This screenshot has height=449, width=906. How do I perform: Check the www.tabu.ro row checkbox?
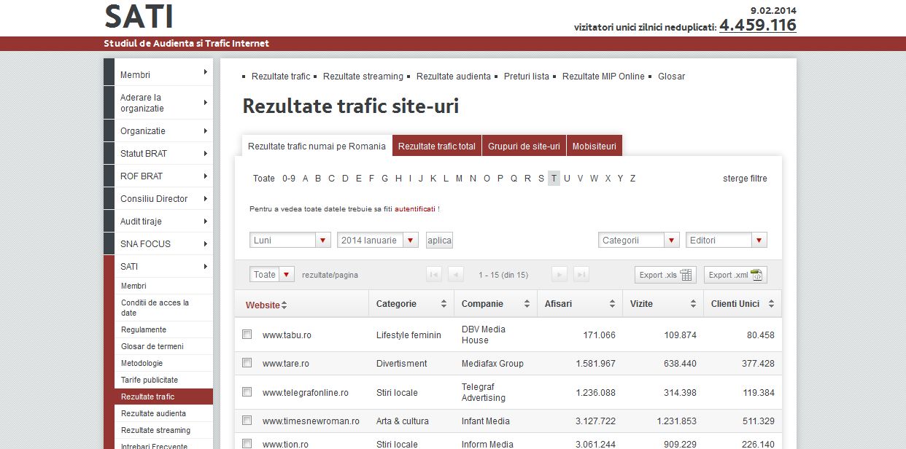247,335
